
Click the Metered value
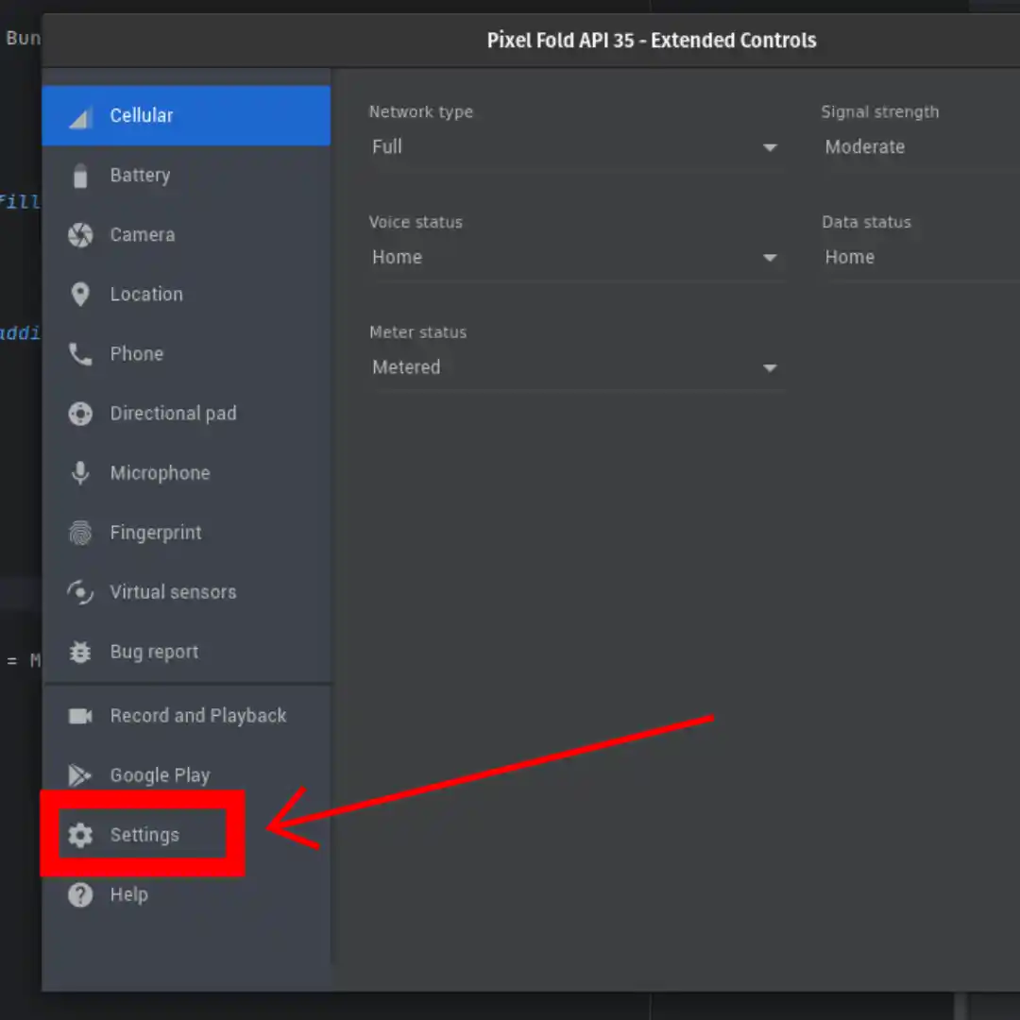pos(406,367)
